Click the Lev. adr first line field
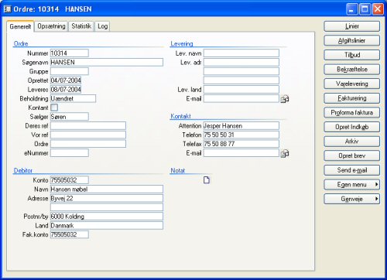Screen dimensions: 387x280 [x=241, y=62]
